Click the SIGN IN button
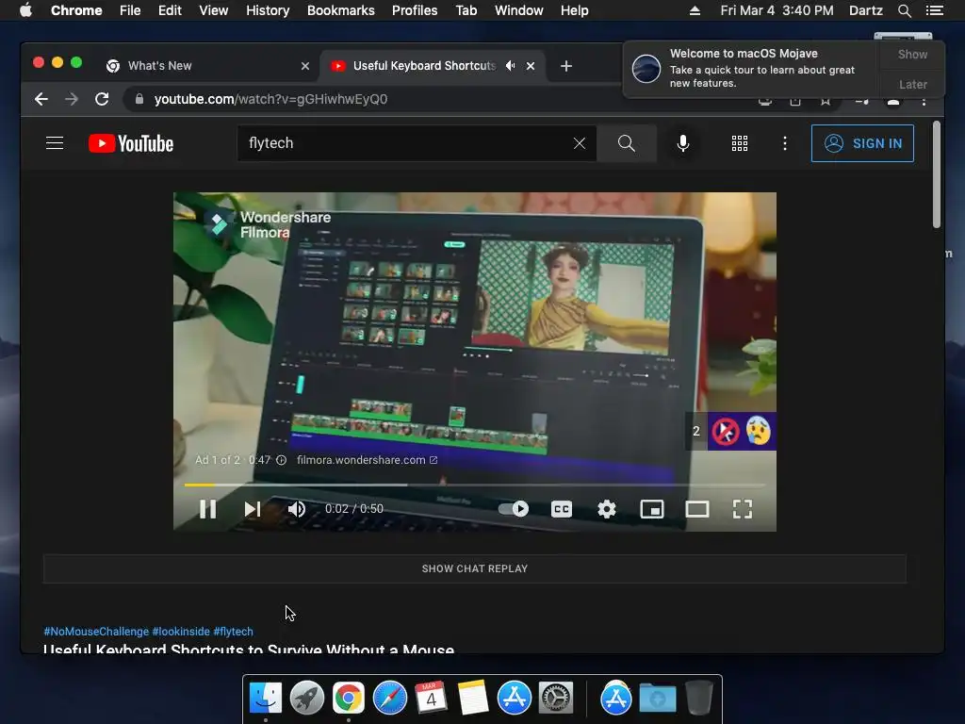This screenshot has width=965, height=724. pyautogui.click(x=862, y=143)
